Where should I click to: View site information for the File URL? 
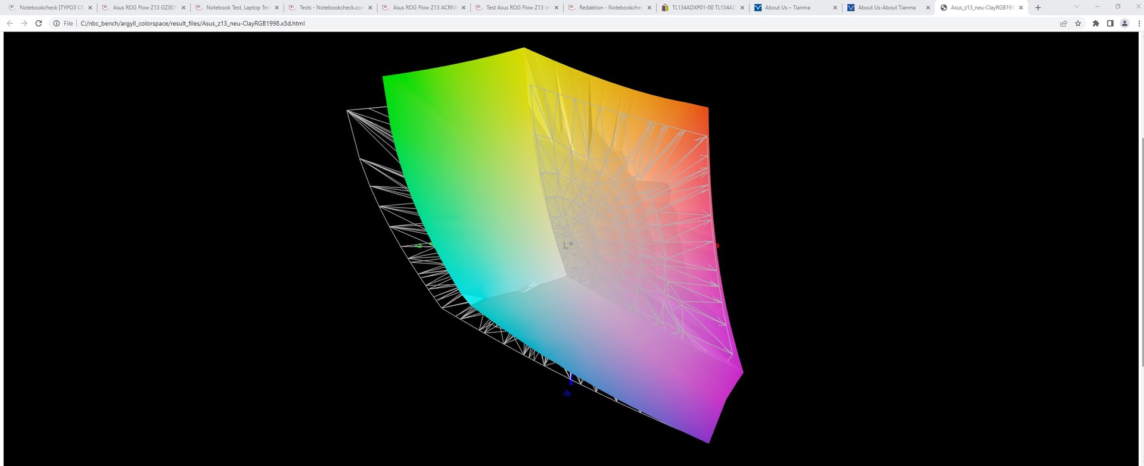tap(57, 23)
